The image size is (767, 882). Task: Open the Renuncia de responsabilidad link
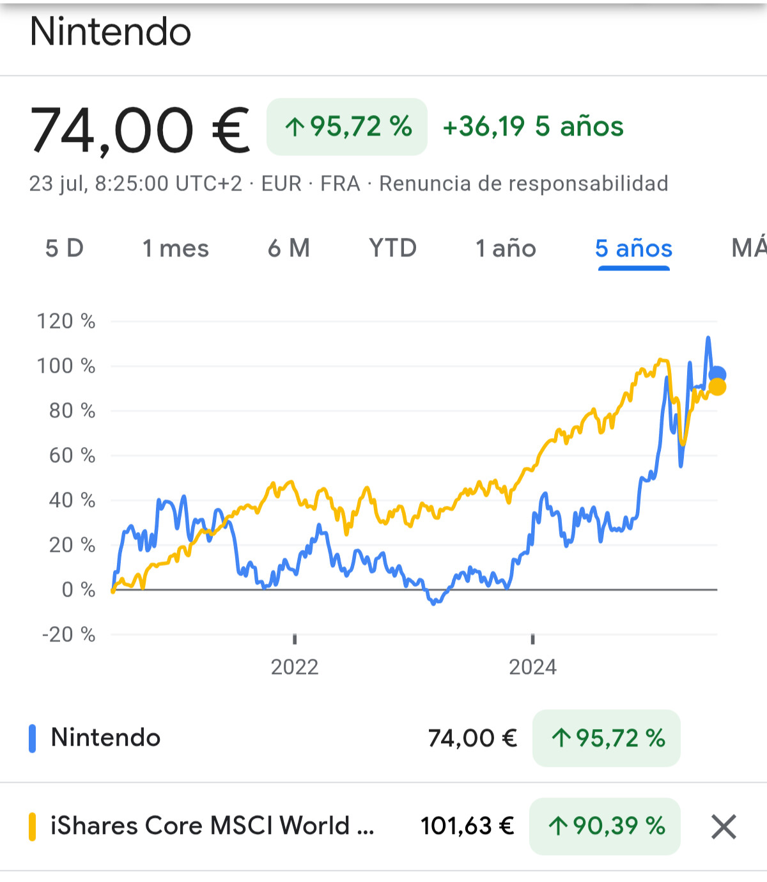click(523, 184)
